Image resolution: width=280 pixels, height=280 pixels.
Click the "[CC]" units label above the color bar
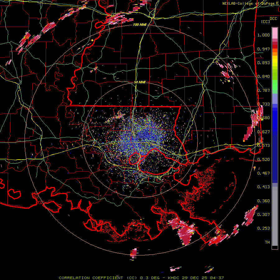point(266,21)
